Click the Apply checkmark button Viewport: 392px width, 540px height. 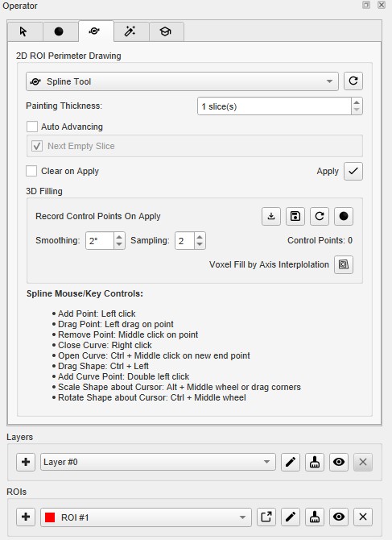353,171
